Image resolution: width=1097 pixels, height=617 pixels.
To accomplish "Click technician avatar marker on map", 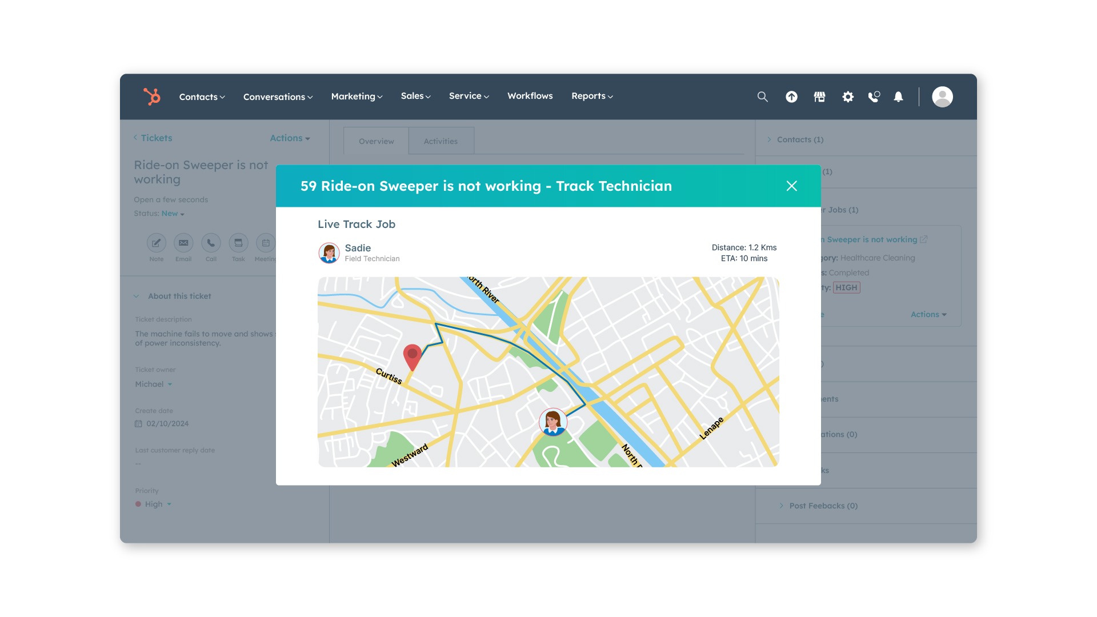I will [x=552, y=422].
